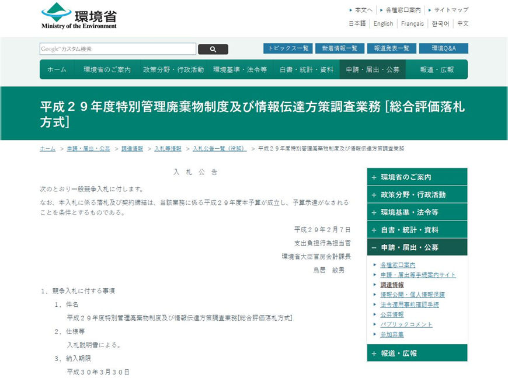Switch language to Français
This screenshot has width=508, height=378.
412,24
